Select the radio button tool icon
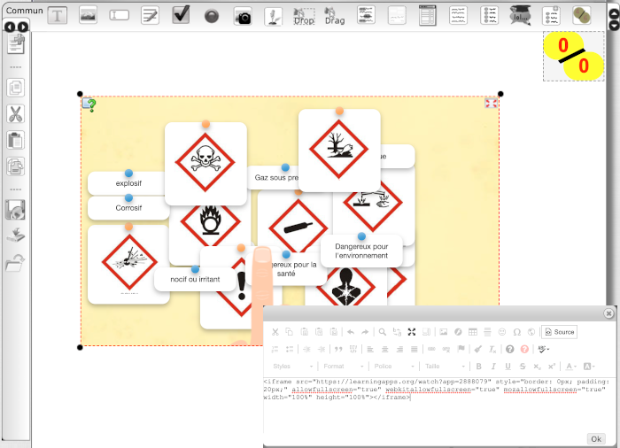This screenshot has height=448, width=620. 212,16
